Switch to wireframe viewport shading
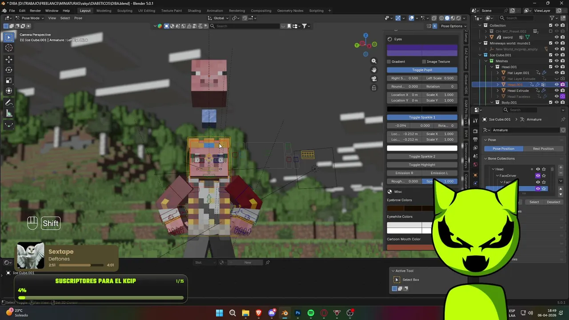The image size is (569, 320). click(441, 18)
